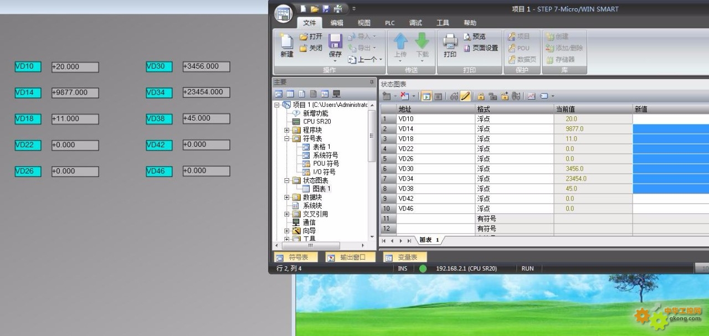Open the quick access toolbar customize arrow
The image size is (709, 336).
[x=354, y=9]
